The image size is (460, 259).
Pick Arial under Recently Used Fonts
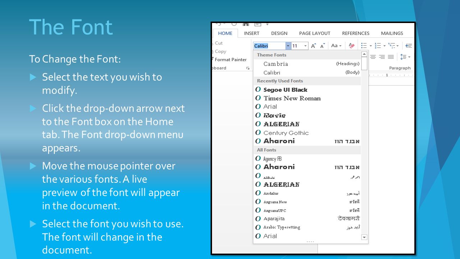(307, 106)
